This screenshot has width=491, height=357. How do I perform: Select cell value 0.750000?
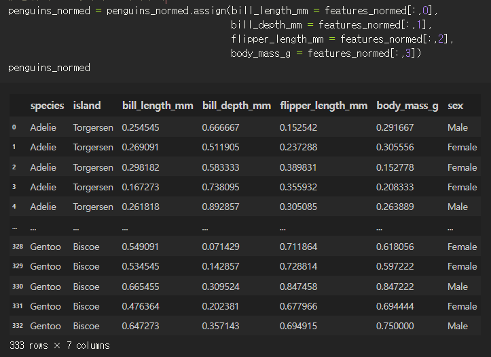click(x=395, y=326)
